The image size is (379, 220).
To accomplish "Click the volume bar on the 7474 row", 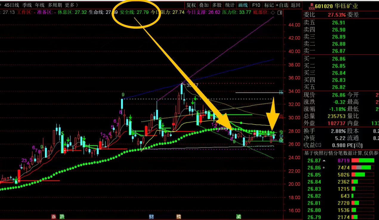I will click(361, 168).
